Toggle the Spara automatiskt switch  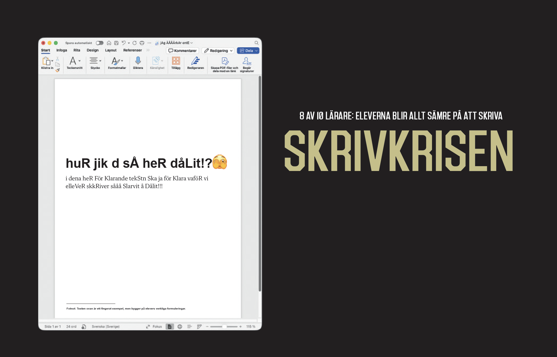point(99,43)
